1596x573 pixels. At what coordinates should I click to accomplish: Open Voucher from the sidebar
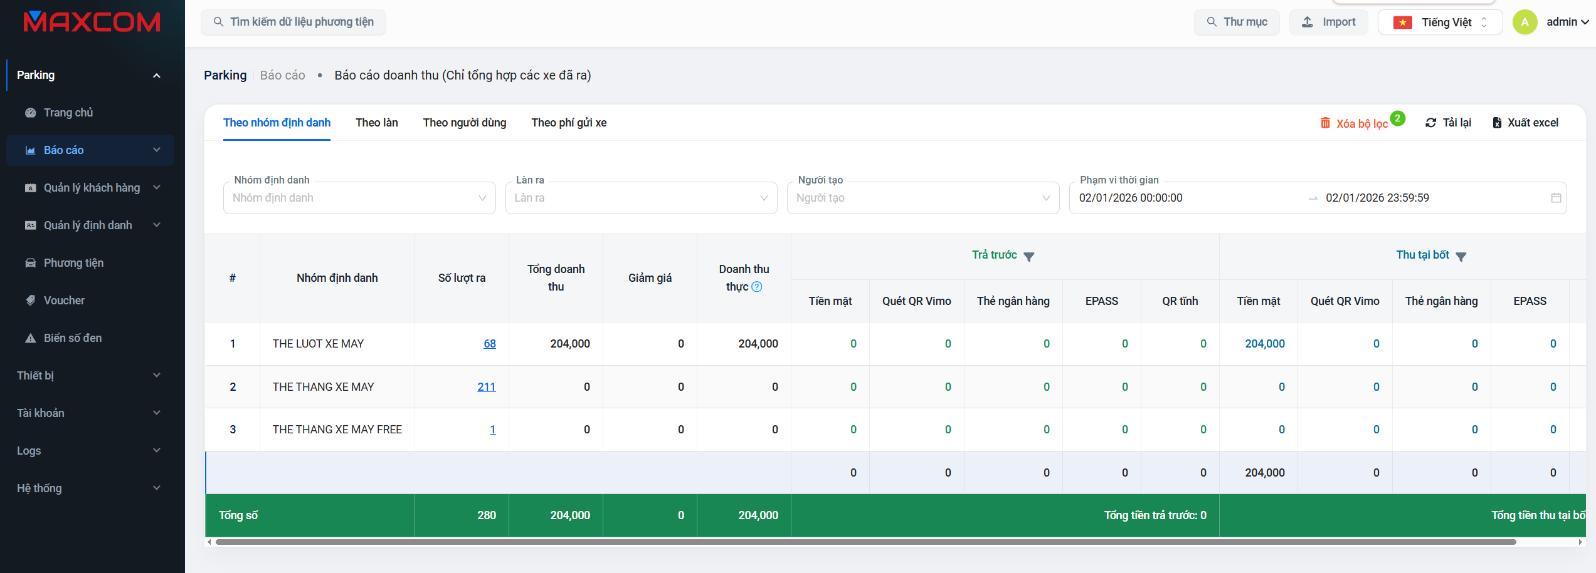(x=64, y=301)
